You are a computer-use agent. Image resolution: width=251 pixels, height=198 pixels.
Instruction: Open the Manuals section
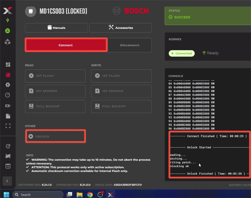coord(56,28)
